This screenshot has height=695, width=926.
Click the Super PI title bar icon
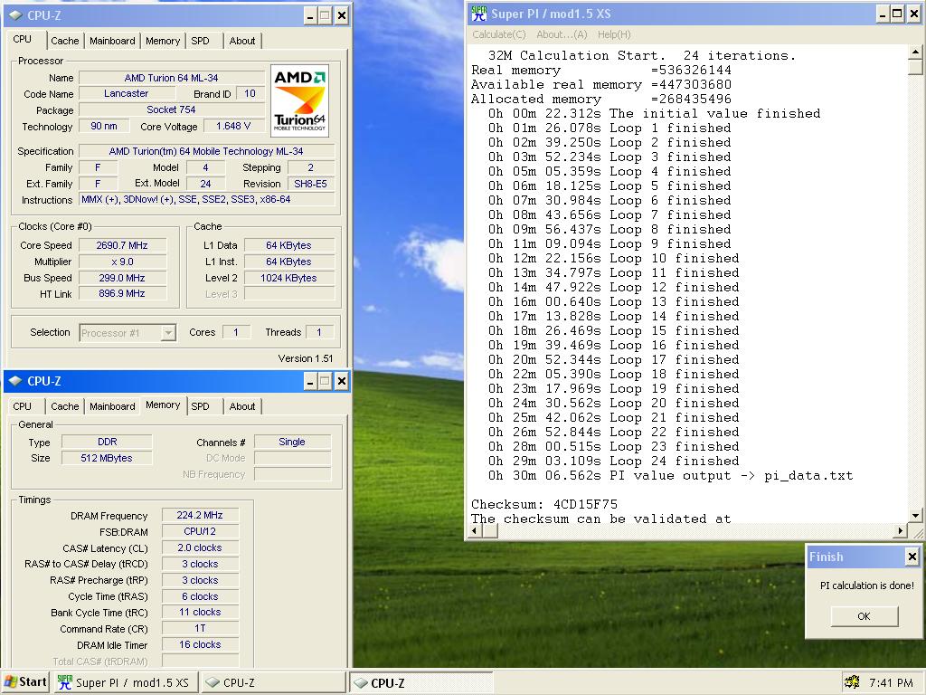(x=479, y=14)
